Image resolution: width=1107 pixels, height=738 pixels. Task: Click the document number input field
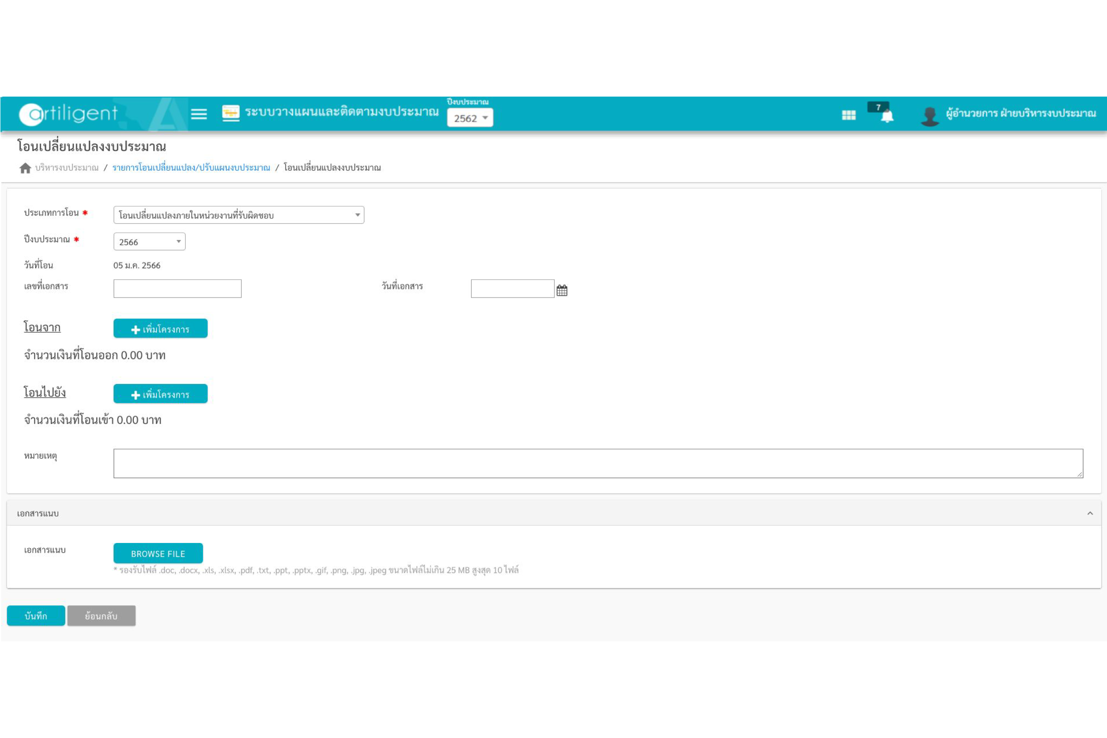pos(178,288)
